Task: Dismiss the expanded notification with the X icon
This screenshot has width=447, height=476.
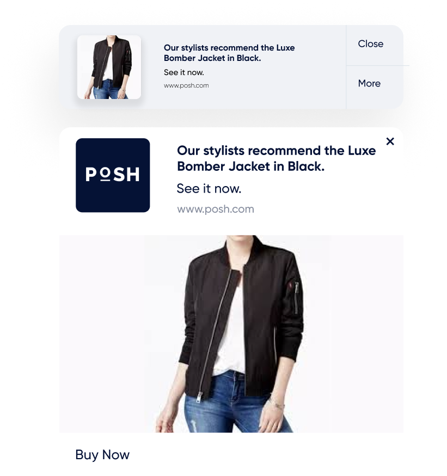Action: (390, 141)
